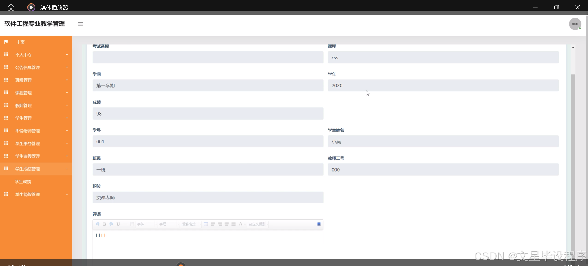Toggle bold in the 评语 editor toolbar
The width and height of the screenshot is (588, 266).
pos(105,224)
